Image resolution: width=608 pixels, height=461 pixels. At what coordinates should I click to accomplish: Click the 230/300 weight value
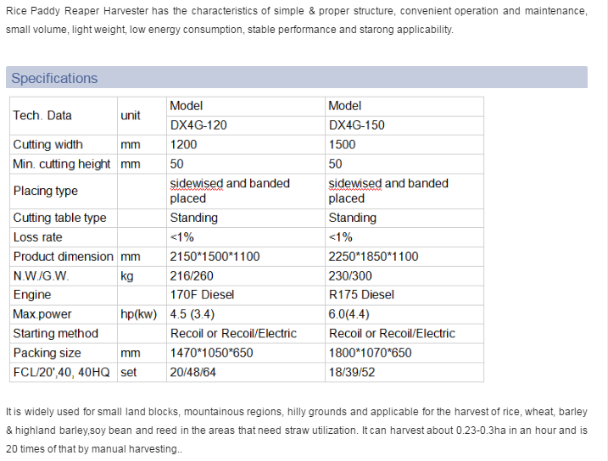click(352, 275)
